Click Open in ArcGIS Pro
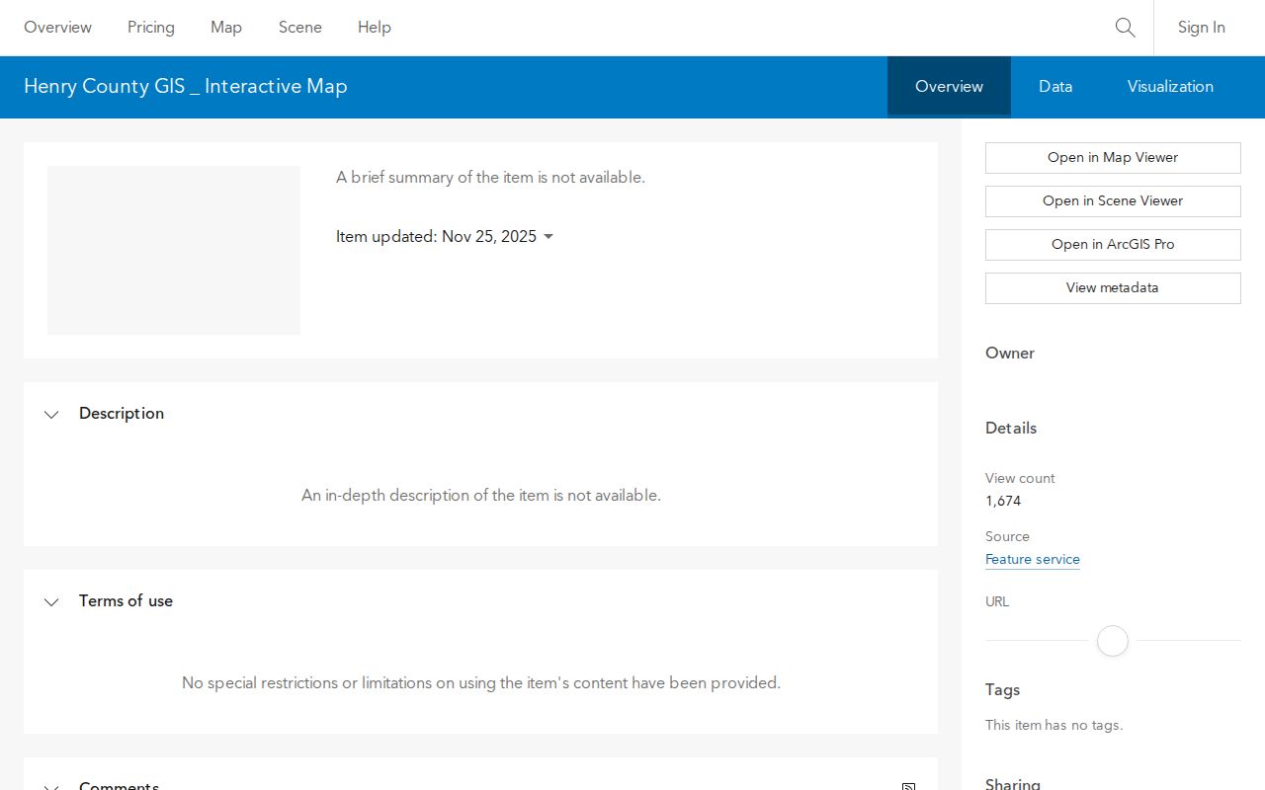 tap(1113, 245)
